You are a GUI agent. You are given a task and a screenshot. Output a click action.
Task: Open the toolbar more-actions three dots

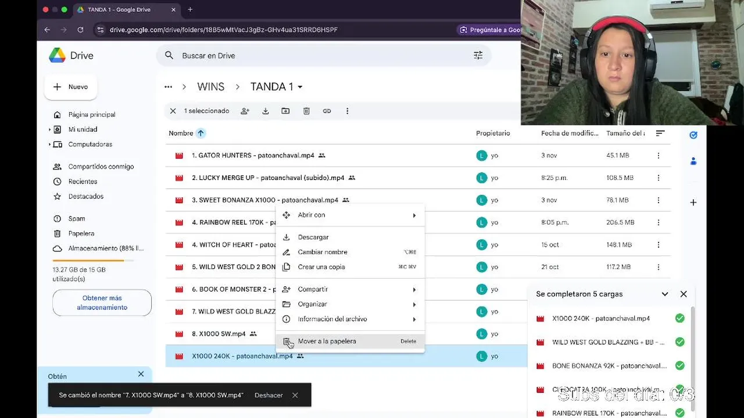[347, 111]
